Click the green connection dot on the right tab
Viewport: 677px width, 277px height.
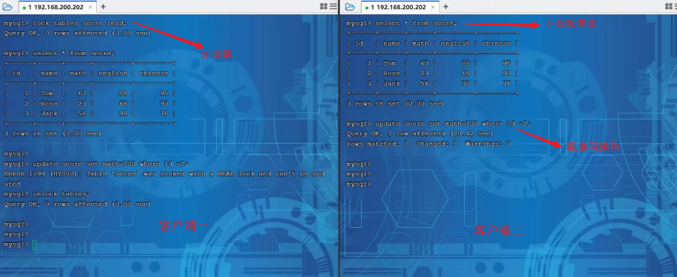pyautogui.click(x=366, y=8)
